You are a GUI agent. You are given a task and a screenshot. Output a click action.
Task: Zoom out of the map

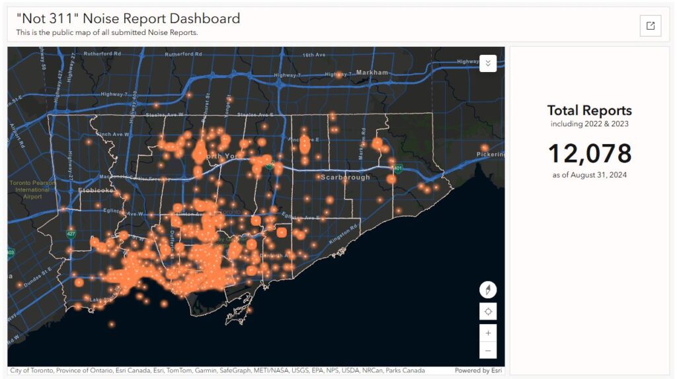pyautogui.click(x=488, y=350)
